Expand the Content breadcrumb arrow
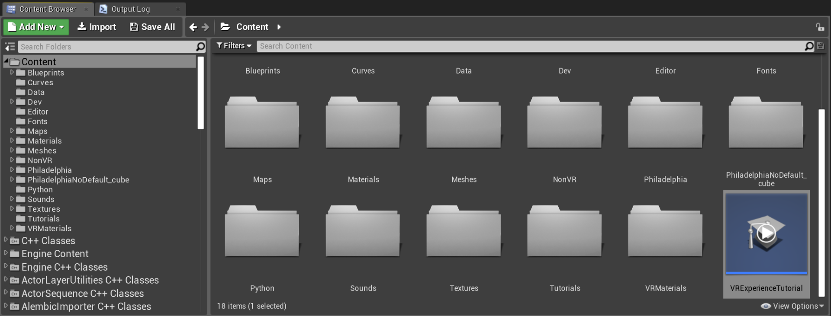 click(x=279, y=27)
